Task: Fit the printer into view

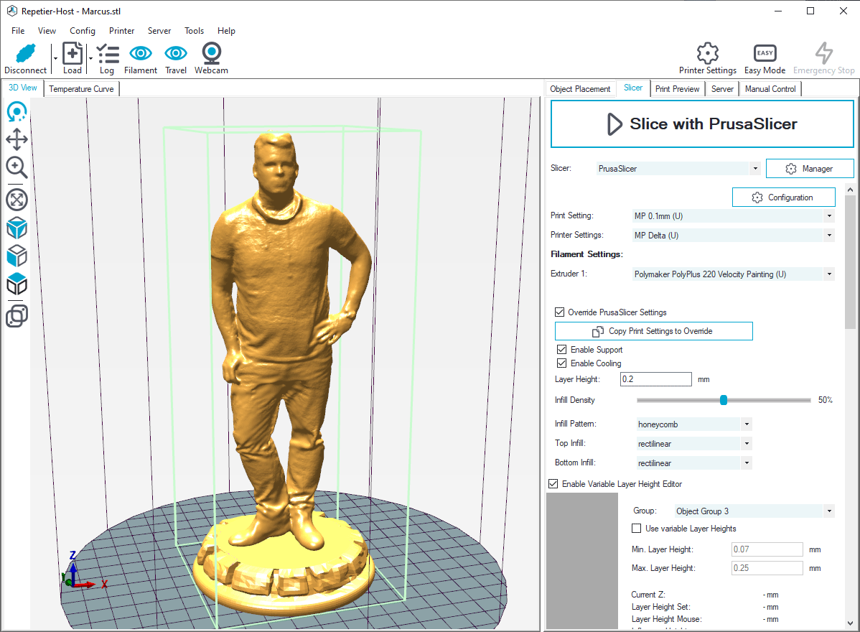Action: pos(17,199)
